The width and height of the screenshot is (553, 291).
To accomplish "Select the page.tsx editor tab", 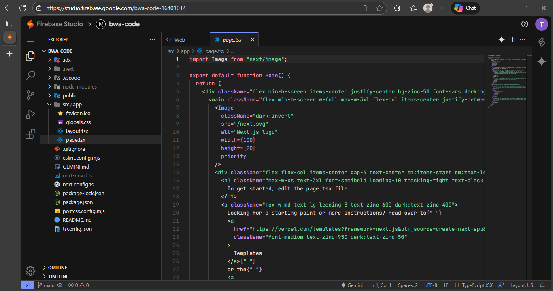I will (232, 39).
